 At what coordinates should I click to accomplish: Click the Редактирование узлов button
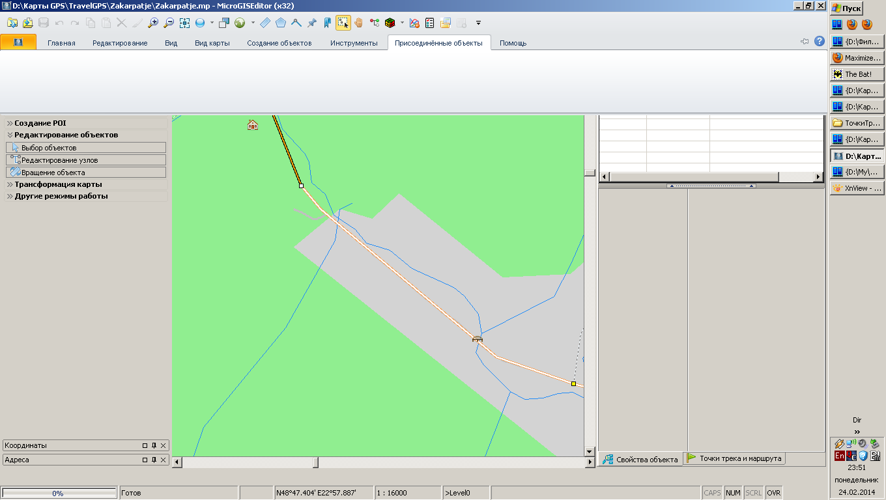pos(59,160)
